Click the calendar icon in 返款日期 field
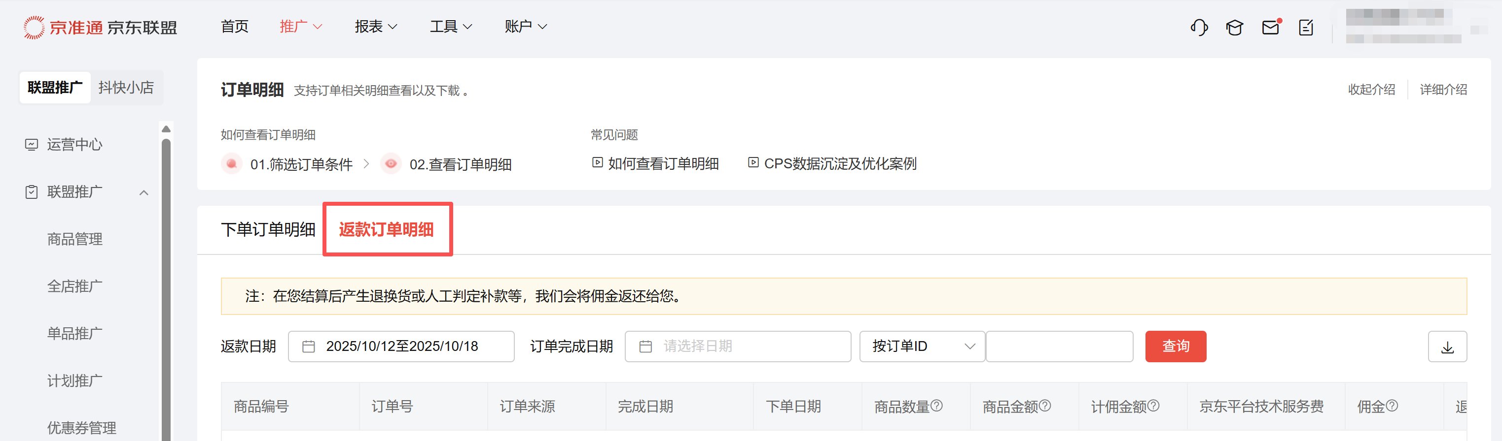This screenshot has height=441, width=1502. coord(309,347)
